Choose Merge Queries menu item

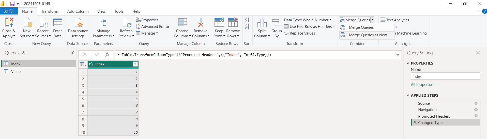[x=367, y=27]
